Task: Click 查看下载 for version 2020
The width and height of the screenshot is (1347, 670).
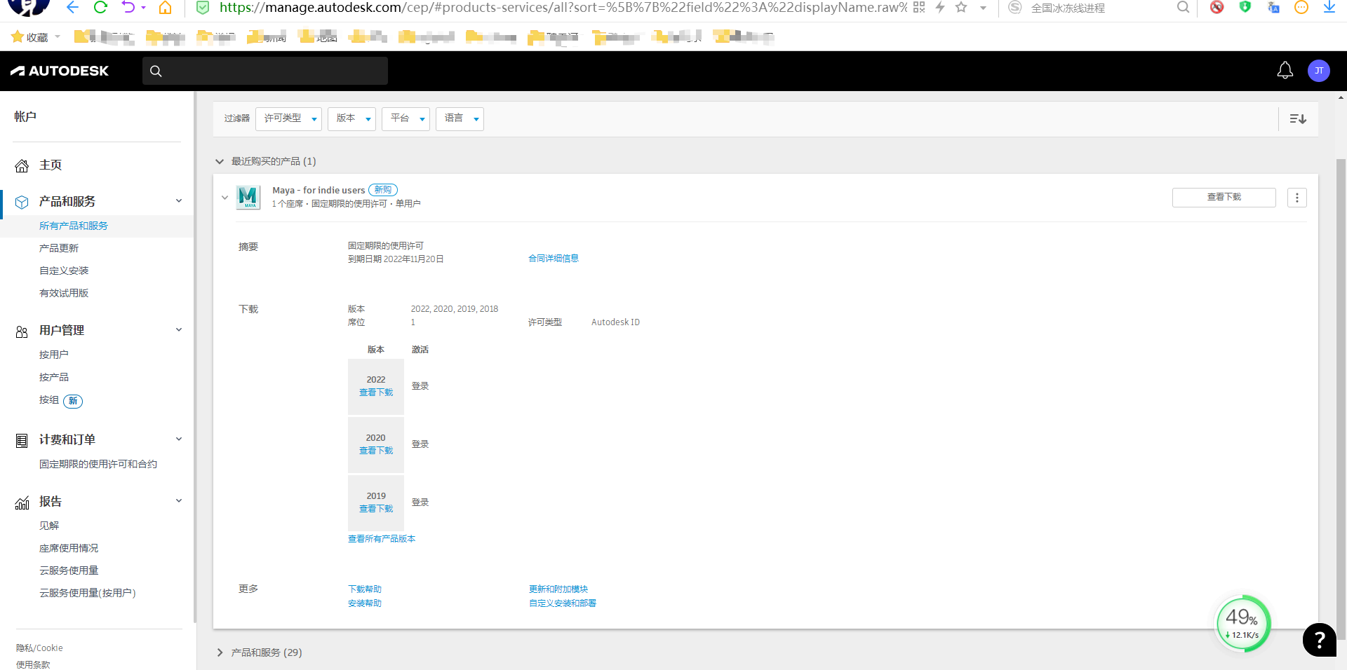Action: (x=376, y=451)
